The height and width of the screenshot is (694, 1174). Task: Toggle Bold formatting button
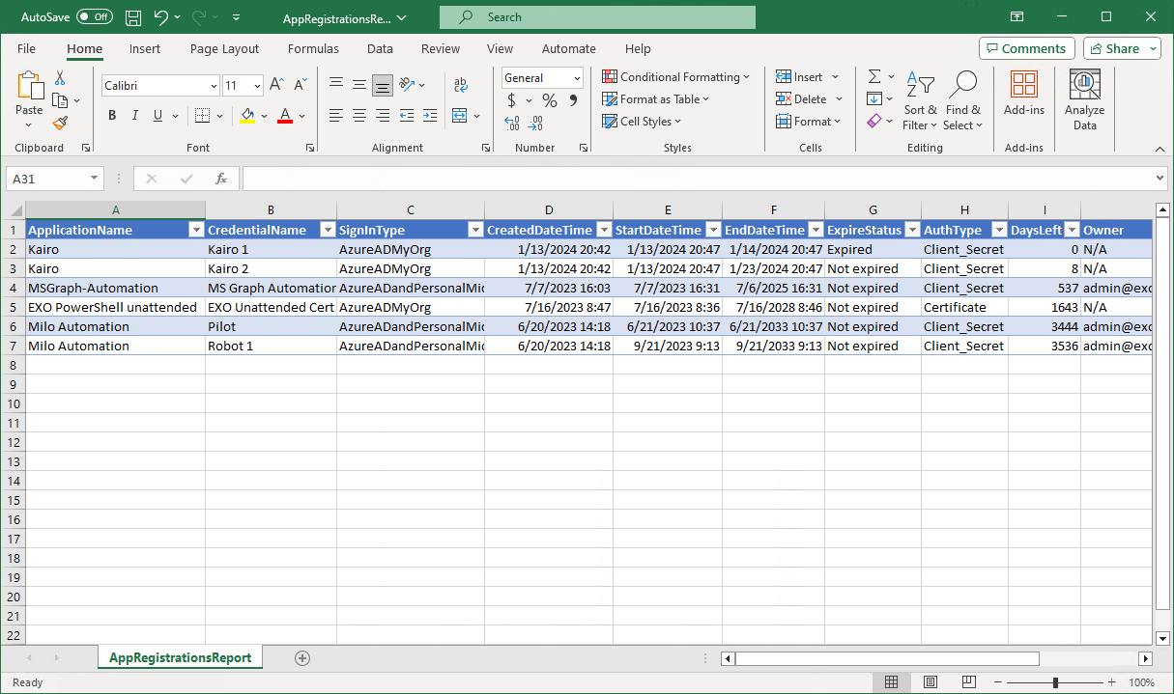112,116
